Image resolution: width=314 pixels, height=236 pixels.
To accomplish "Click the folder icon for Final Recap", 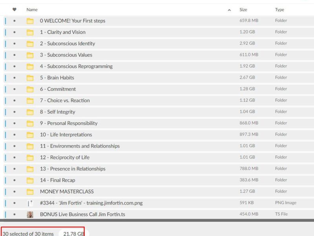I will click(x=30, y=180).
